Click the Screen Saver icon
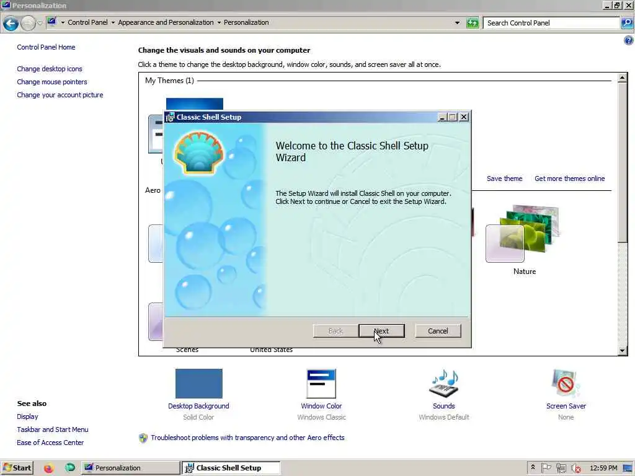This screenshot has width=635, height=476. pyautogui.click(x=566, y=383)
